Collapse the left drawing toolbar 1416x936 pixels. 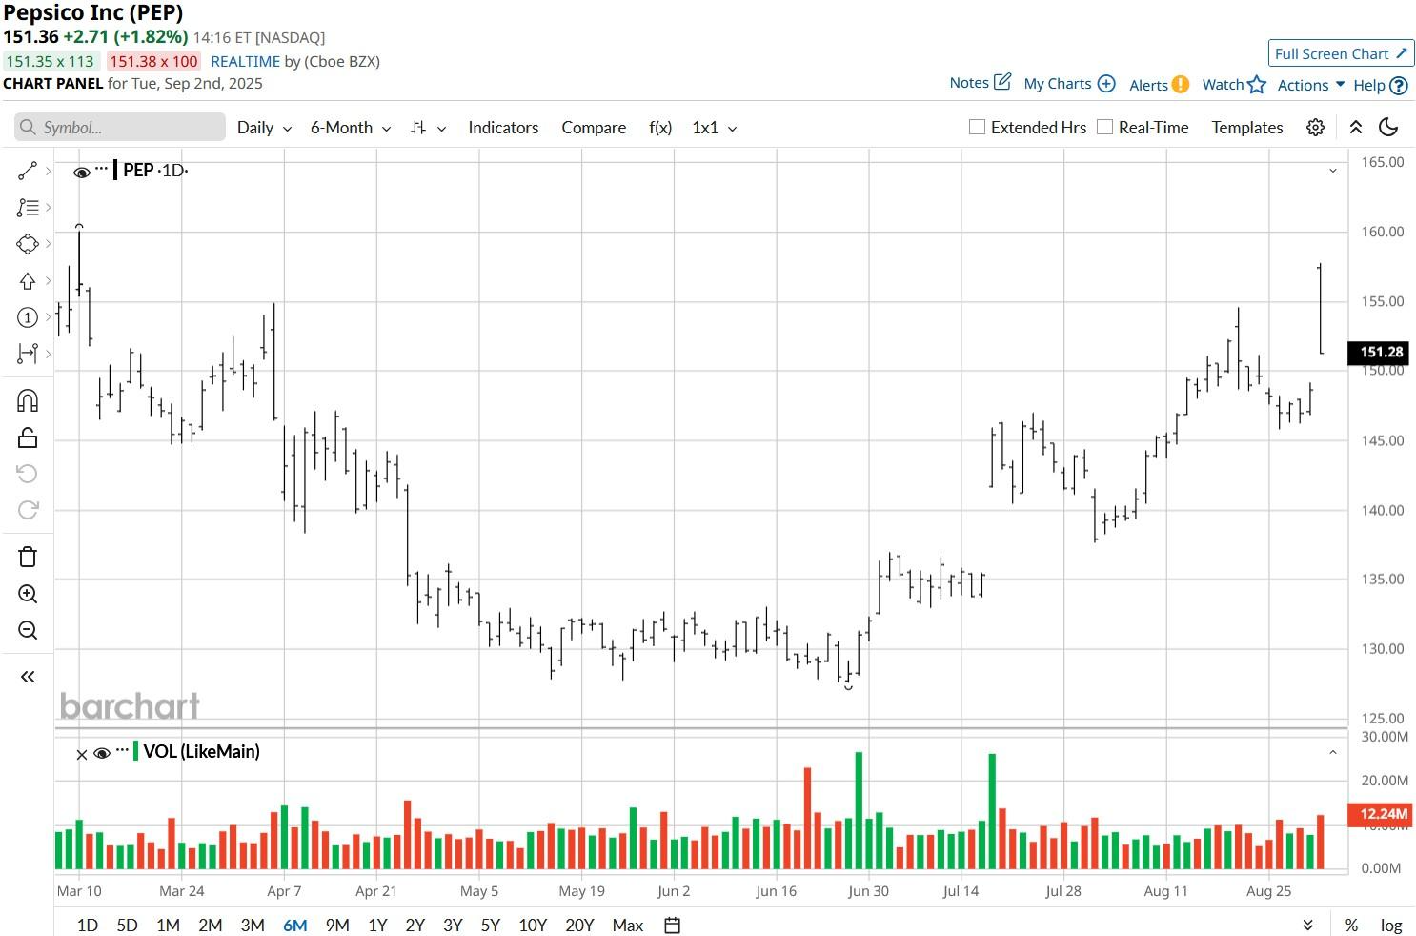pyautogui.click(x=28, y=677)
